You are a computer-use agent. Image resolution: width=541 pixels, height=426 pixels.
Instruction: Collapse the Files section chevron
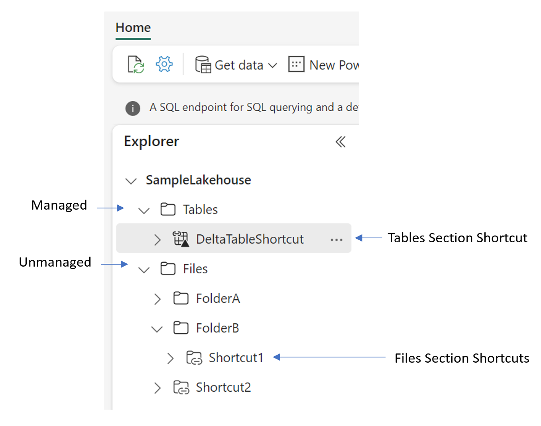pyautogui.click(x=144, y=270)
